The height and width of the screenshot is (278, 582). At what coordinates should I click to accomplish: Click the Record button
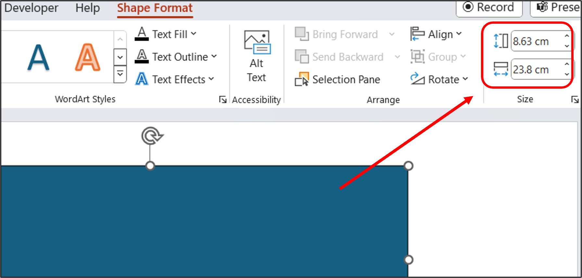(488, 7)
